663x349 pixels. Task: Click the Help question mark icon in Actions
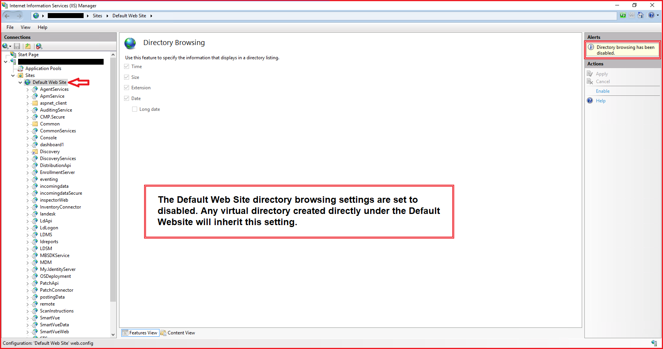click(x=590, y=101)
